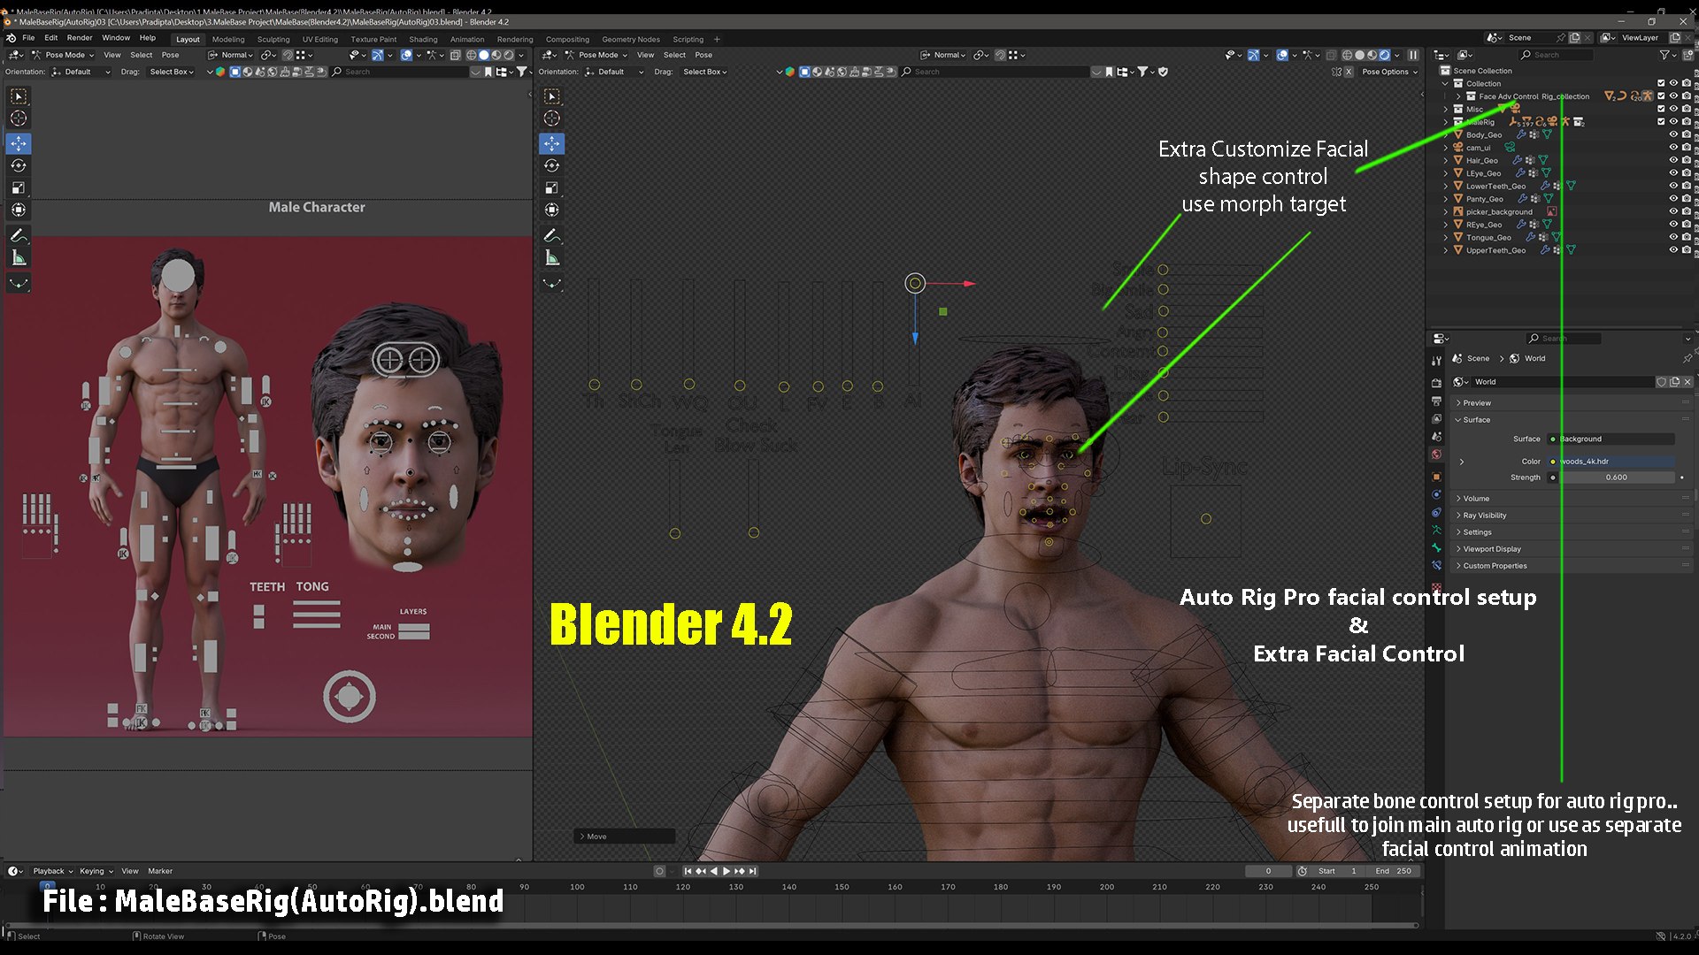Click the world Strength value slider

click(1616, 477)
